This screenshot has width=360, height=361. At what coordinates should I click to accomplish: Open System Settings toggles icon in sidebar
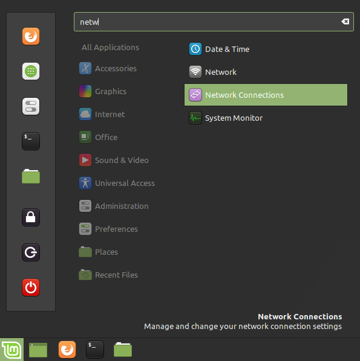tap(31, 106)
